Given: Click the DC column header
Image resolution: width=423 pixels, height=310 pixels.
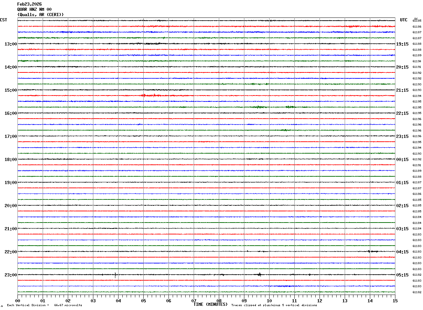Looking at the screenshot, I should coord(416,19).
